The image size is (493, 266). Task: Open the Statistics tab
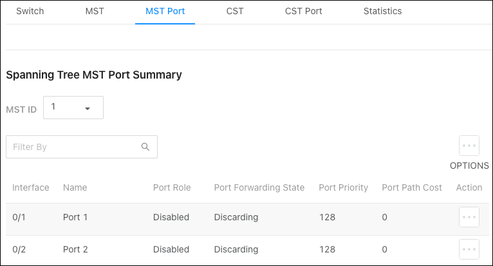[x=383, y=12]
